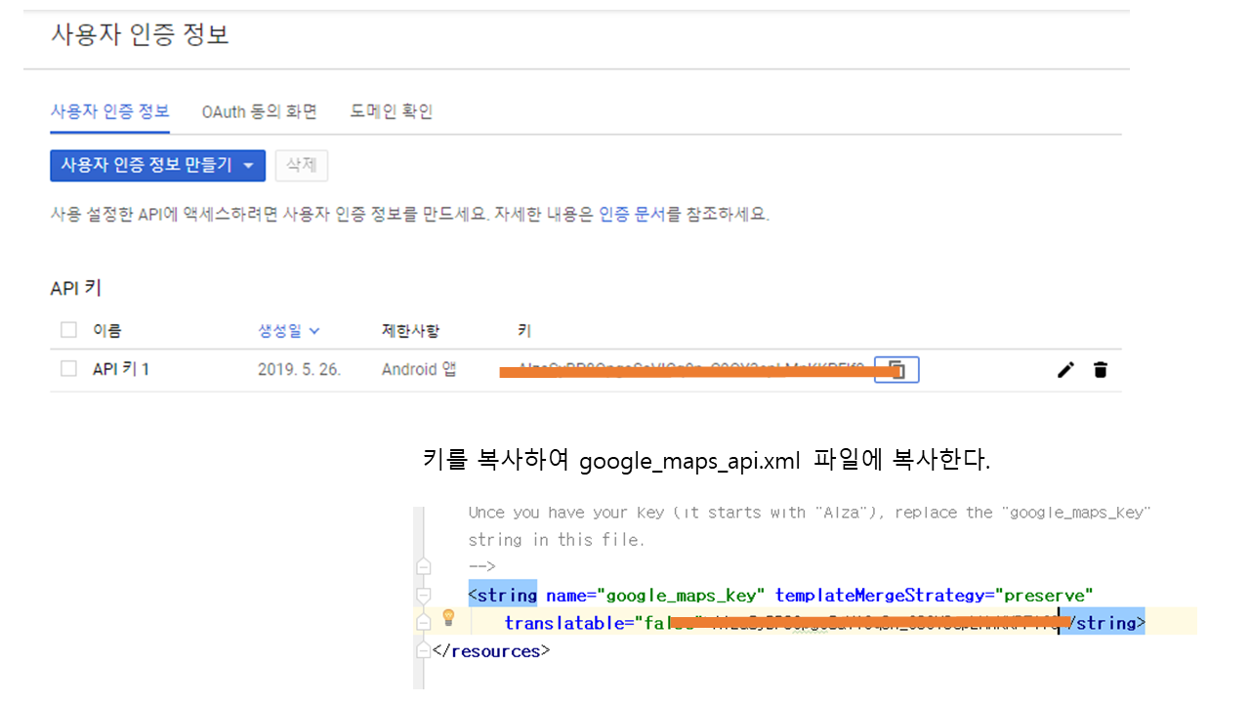Toggle the checkbox next to API 키 1
The height and width of the screenshot is (703, 1250).
pos(68,369)
